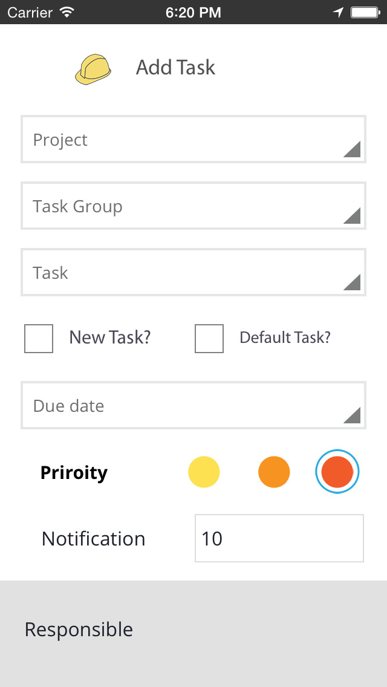Edit the Notification value field
The height and width of the screenshot is (687, 387).
click(x=279, y=538)
